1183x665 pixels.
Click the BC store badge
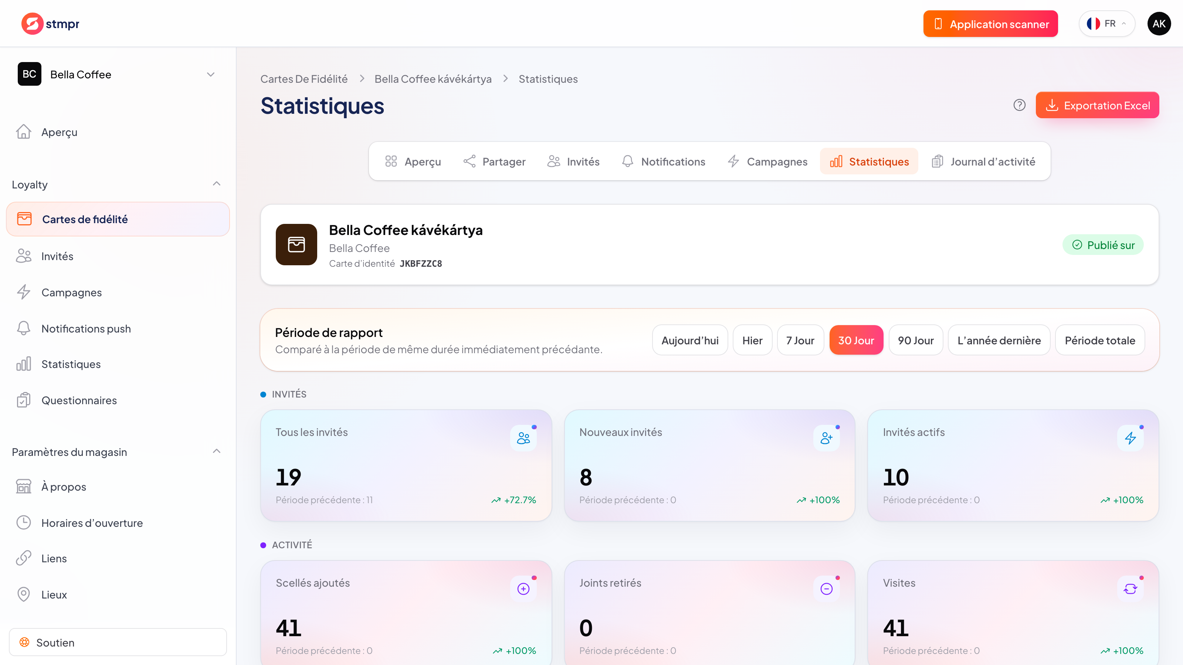(30, 74)
